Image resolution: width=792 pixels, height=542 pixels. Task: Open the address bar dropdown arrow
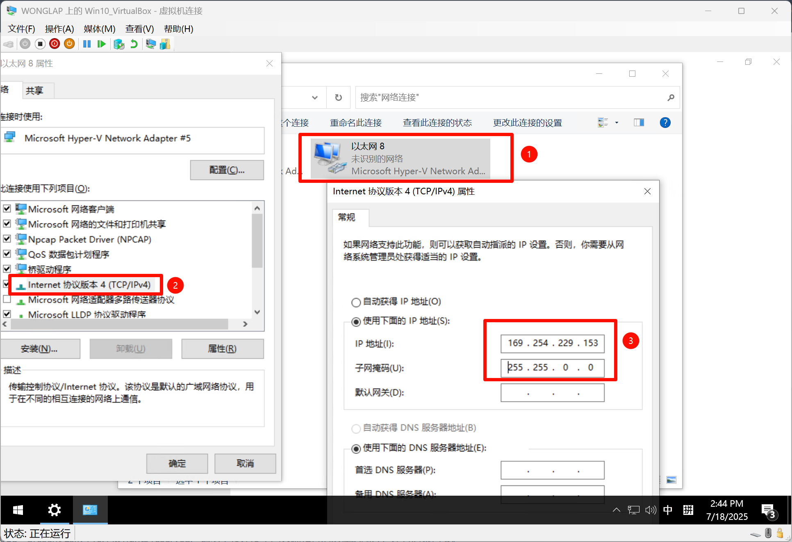[x=314, y=98]
